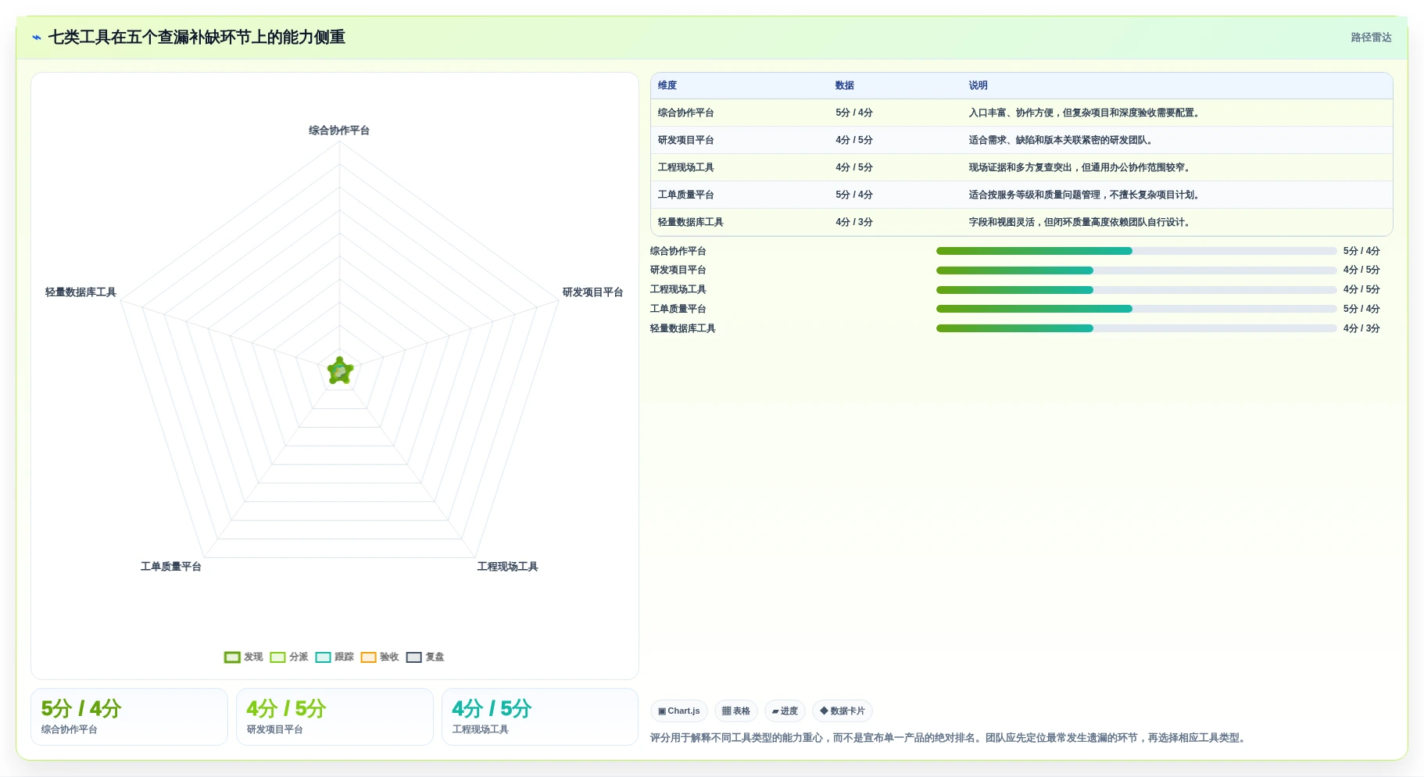Click the 路径雷达 label
The image size is (1424, 777).
(1371, 38)
